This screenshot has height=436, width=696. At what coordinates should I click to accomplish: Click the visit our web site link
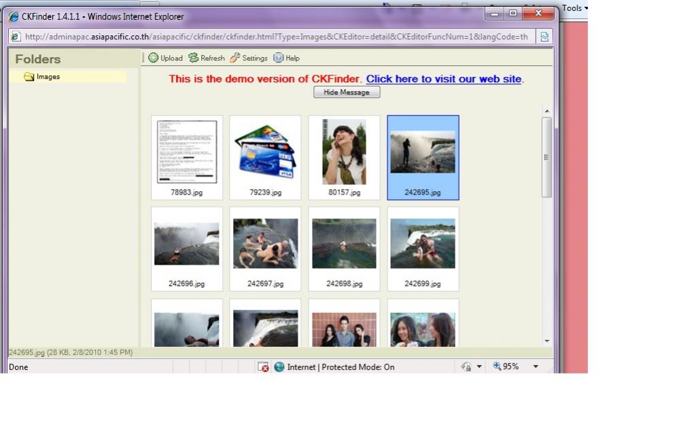(443, 79)
